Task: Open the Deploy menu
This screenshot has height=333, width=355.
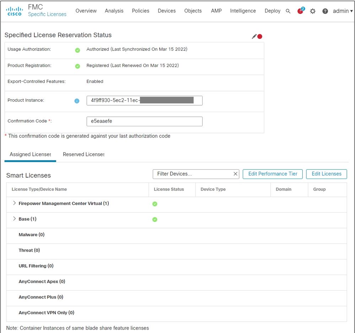Action: (273, 11)
